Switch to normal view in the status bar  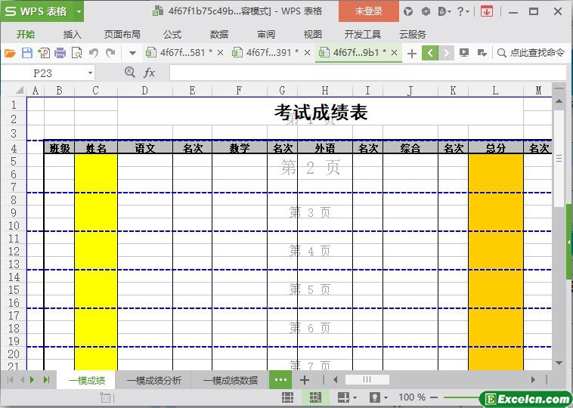click(x=288, y=397)
